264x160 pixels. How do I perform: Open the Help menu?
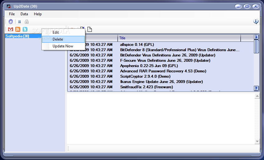(38, 14)
